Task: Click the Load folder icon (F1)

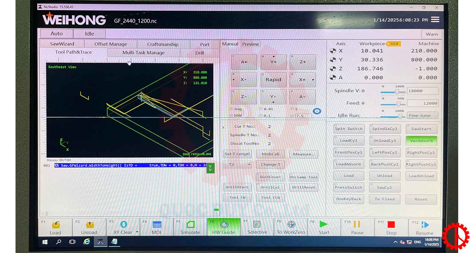Action: point(56,225)
